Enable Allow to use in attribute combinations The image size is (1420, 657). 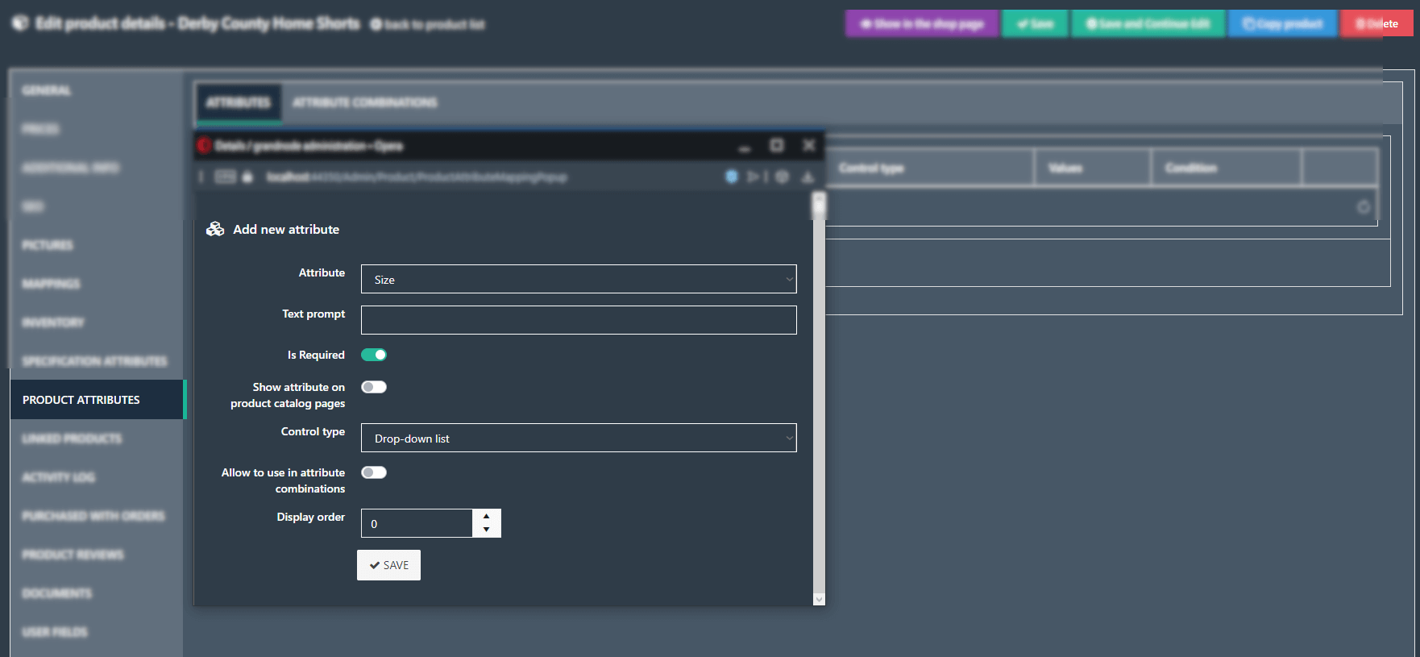(374, 472)
